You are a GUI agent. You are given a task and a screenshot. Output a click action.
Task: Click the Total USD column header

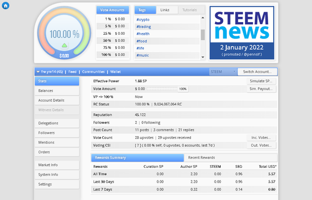pos(268,166)
